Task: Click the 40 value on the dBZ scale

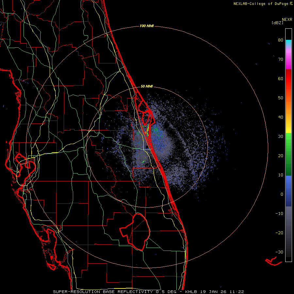Action: click(281, 117)
